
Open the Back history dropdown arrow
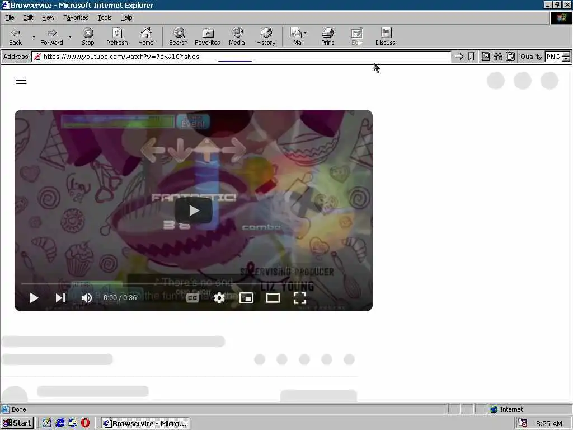34,37
